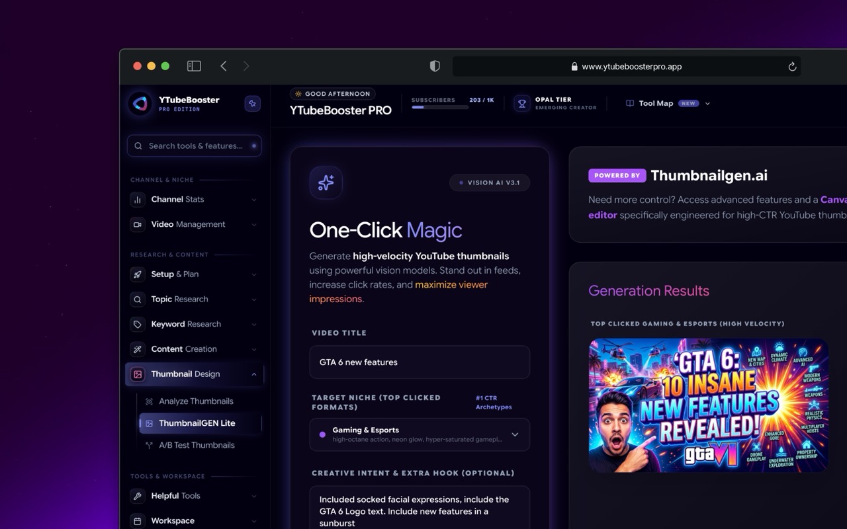Screen dimensions: 847x529
Task: Click the Tool Map book icon
Action: point(630,104)
